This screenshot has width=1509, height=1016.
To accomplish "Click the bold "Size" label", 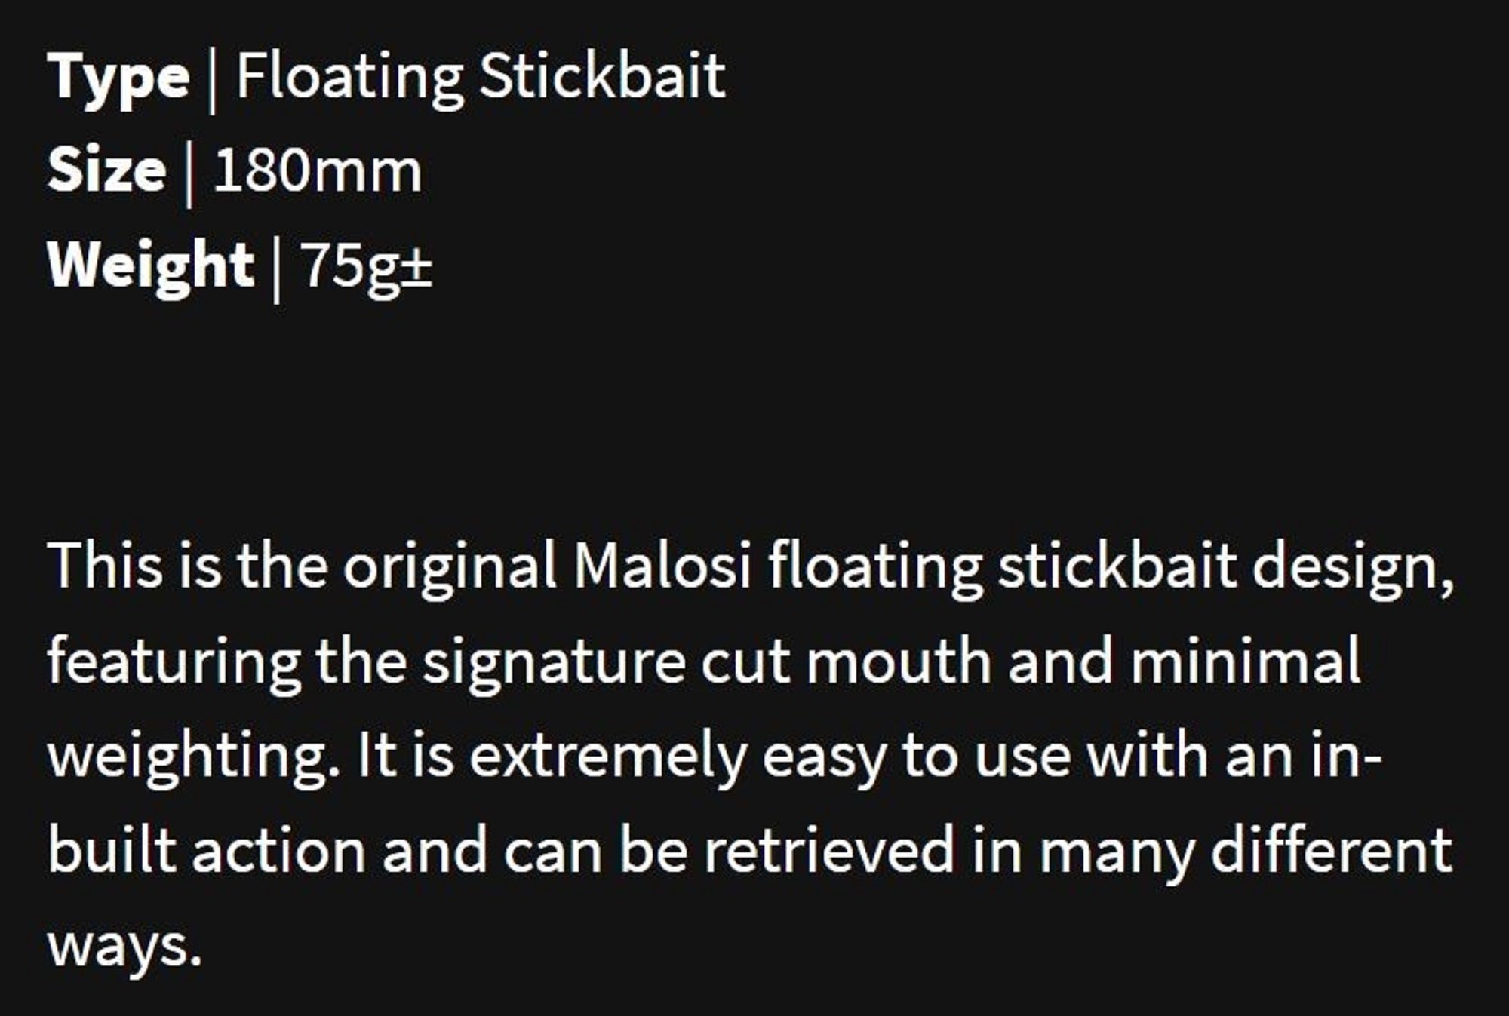I will tap(106, 170).
